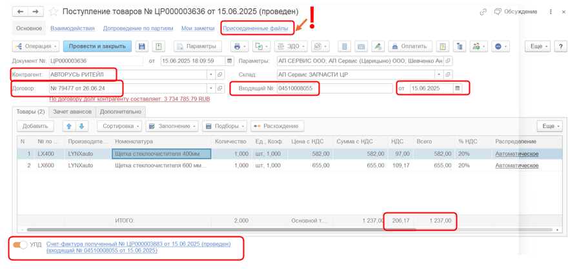Screen dimensions: 588x279
Task: Open the help question mark button
Action: point(560,46)
